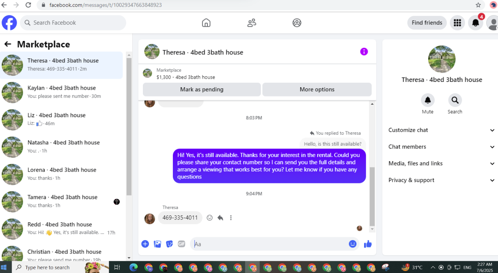React to Theresa's phone number message
This screenshot has width=498, height=273.
tap(209, 218)
